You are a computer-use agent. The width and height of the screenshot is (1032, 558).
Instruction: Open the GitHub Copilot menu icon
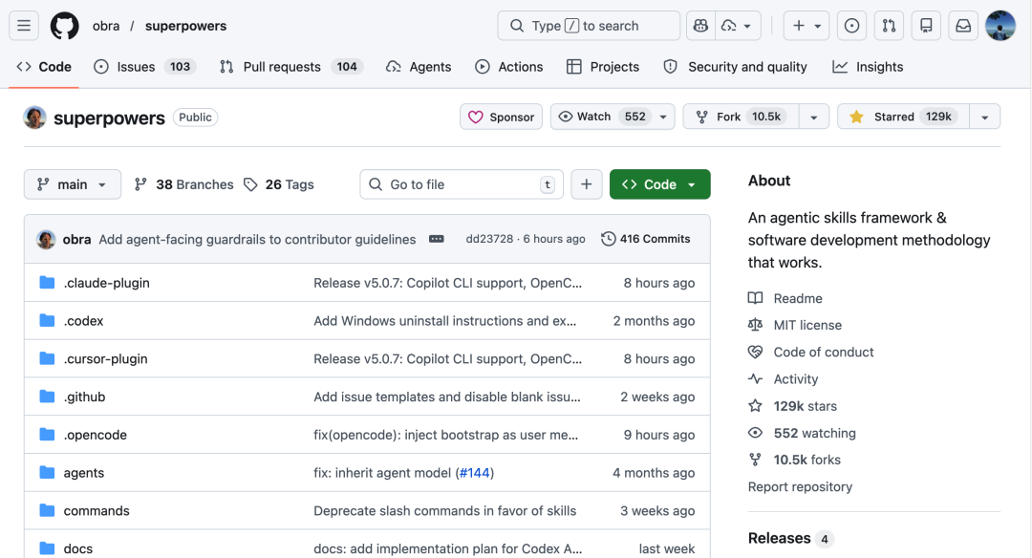point(699,26)
